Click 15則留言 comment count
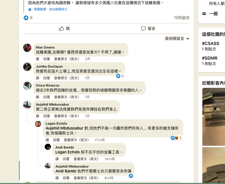225x184 pixels. click(x=182, y=17)
